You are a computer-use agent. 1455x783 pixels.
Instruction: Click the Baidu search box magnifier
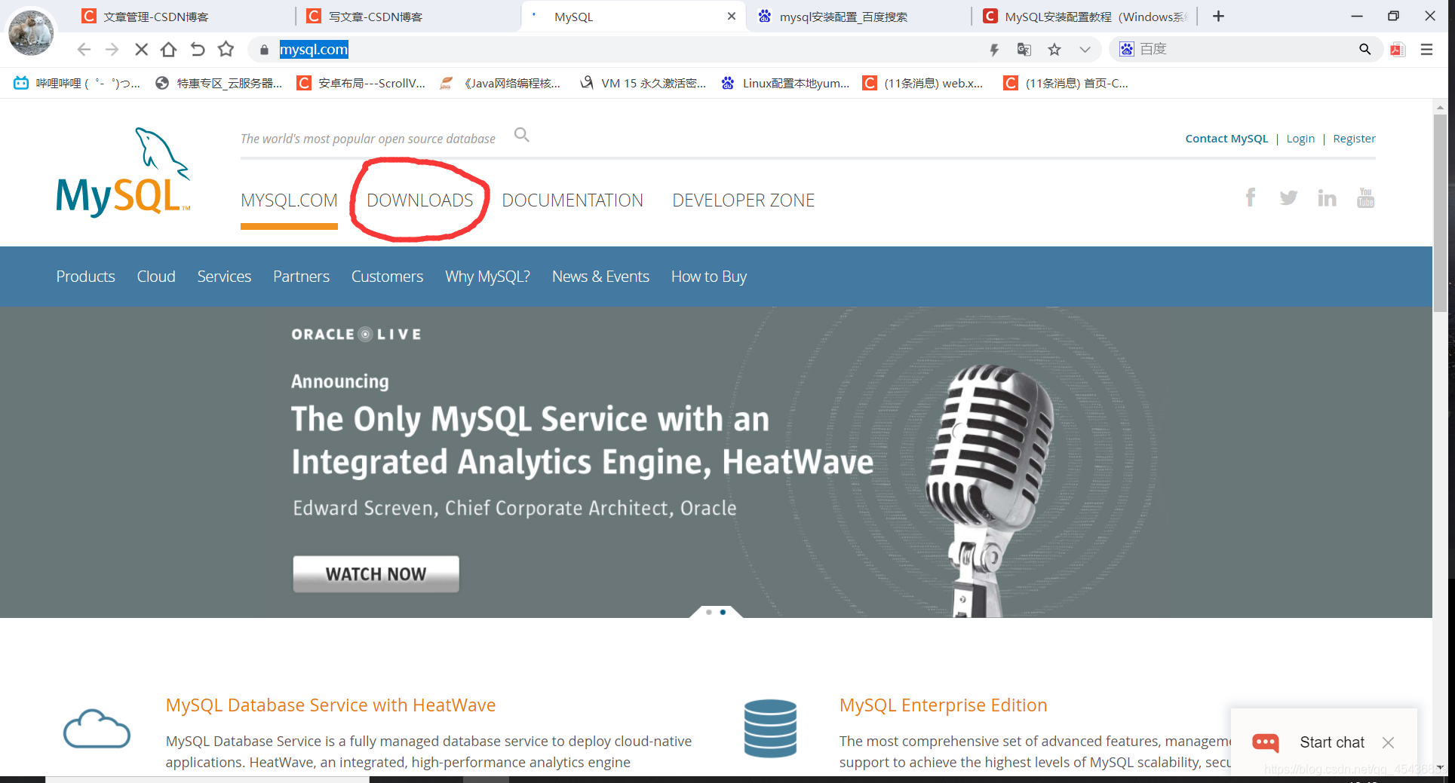[1364, 50]
